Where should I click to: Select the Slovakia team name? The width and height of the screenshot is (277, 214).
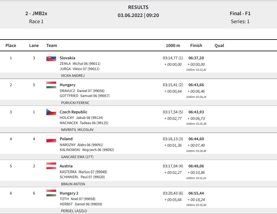click(x=67, y=58)
